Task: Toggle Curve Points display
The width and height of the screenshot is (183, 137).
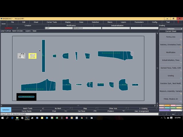Action: click(27, 111)
